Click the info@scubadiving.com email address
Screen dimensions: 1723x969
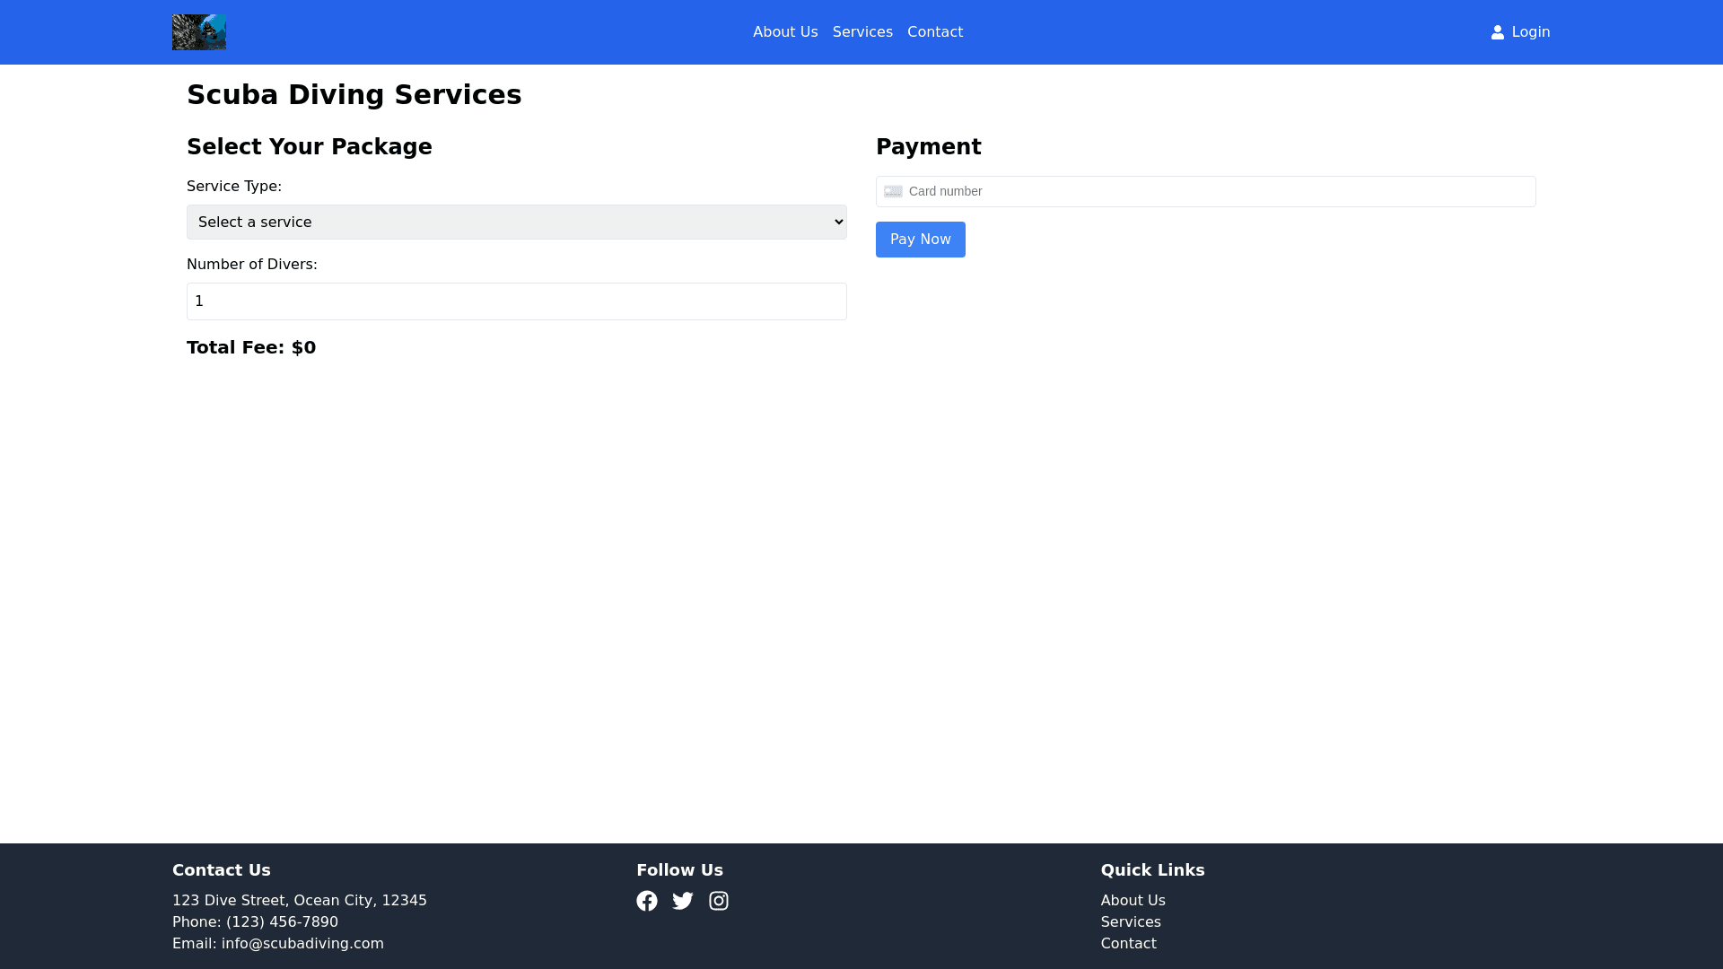pyautogui.click(x=302, y=943)
